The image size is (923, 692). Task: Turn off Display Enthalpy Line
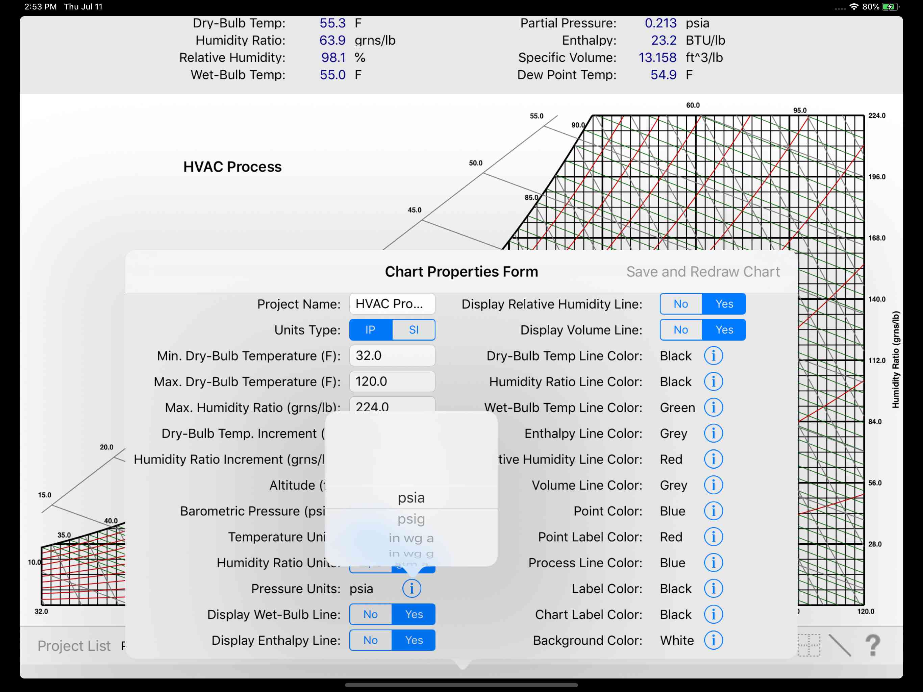click(371, 640)
